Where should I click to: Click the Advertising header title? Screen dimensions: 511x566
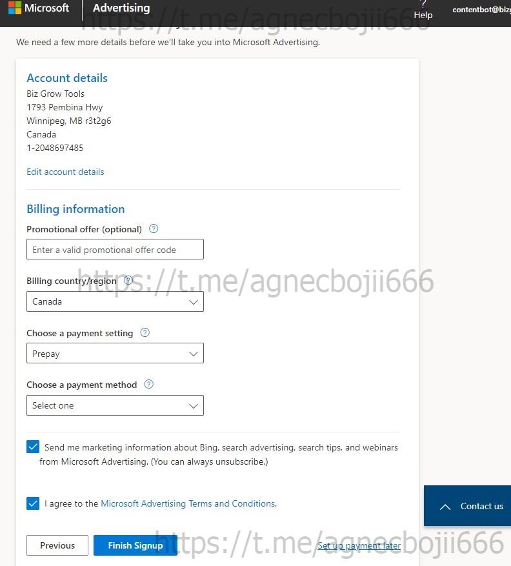point(121,8)
